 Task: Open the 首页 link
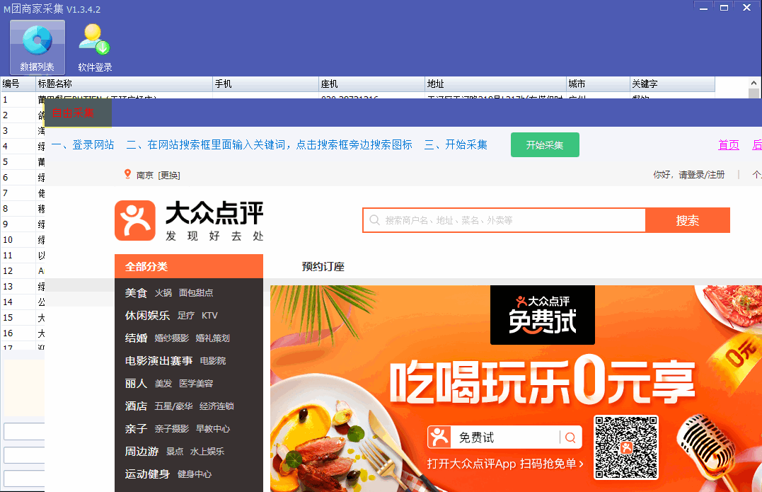pos(729,145)
